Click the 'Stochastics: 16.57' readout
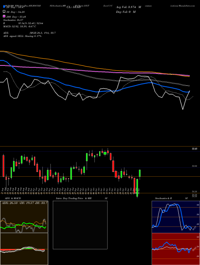The image size is (200, 265). (13, 20)
